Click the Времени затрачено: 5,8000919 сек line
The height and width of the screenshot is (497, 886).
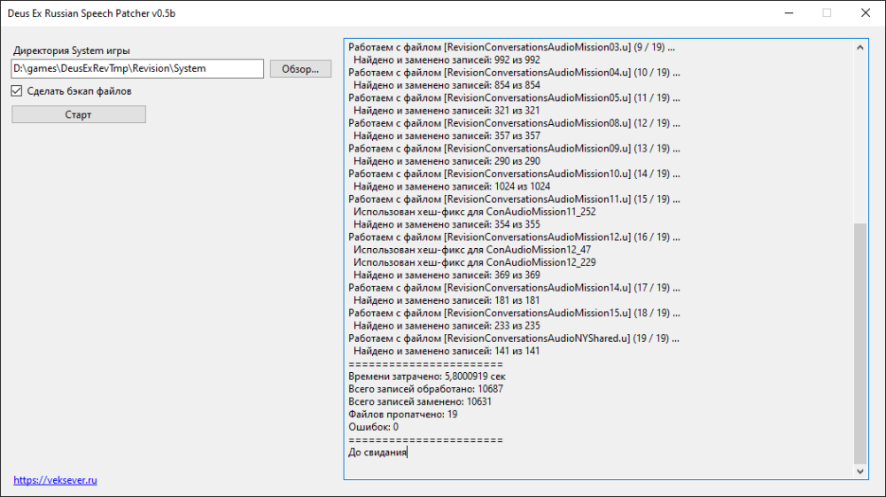[427, 377]
